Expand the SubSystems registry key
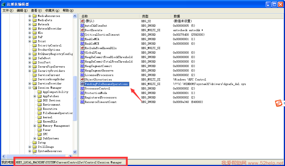The width and height of the screenshot is (285, 166). coord(35,138)
